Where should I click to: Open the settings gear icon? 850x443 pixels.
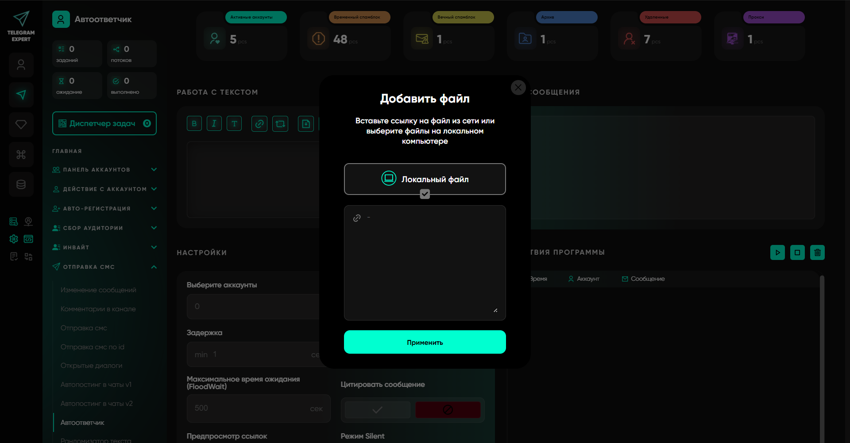click(14, 239)
